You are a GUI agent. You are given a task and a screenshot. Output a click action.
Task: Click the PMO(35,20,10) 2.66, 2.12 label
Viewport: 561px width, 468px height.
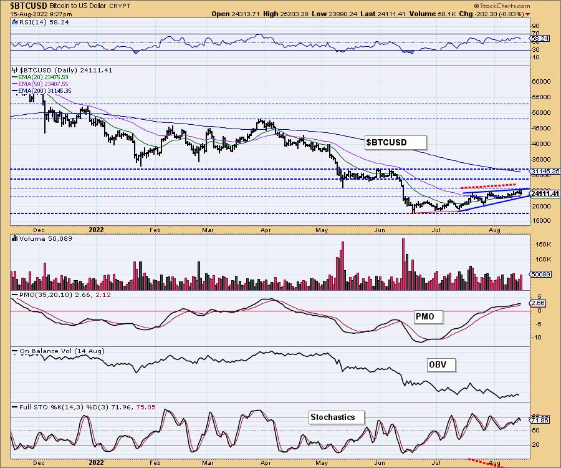(65, 295)
